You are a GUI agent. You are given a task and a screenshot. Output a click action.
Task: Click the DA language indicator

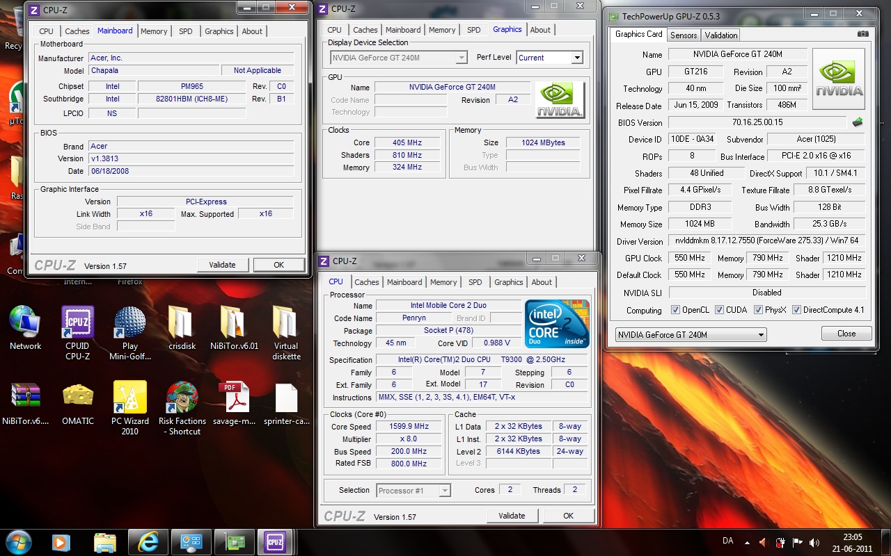pyautogui.click(x=728, y=541)
